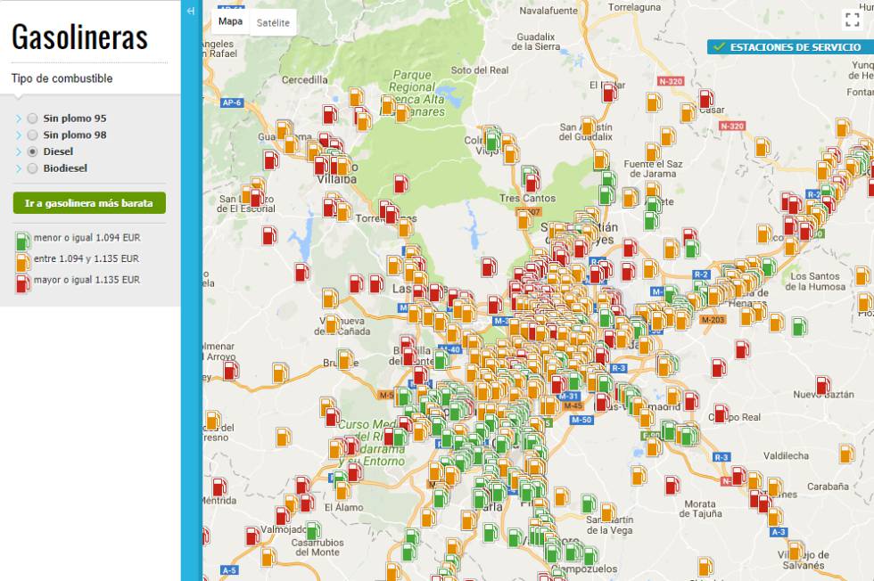
Task: Select the Diesel fuel radio button
Action: 33,151
